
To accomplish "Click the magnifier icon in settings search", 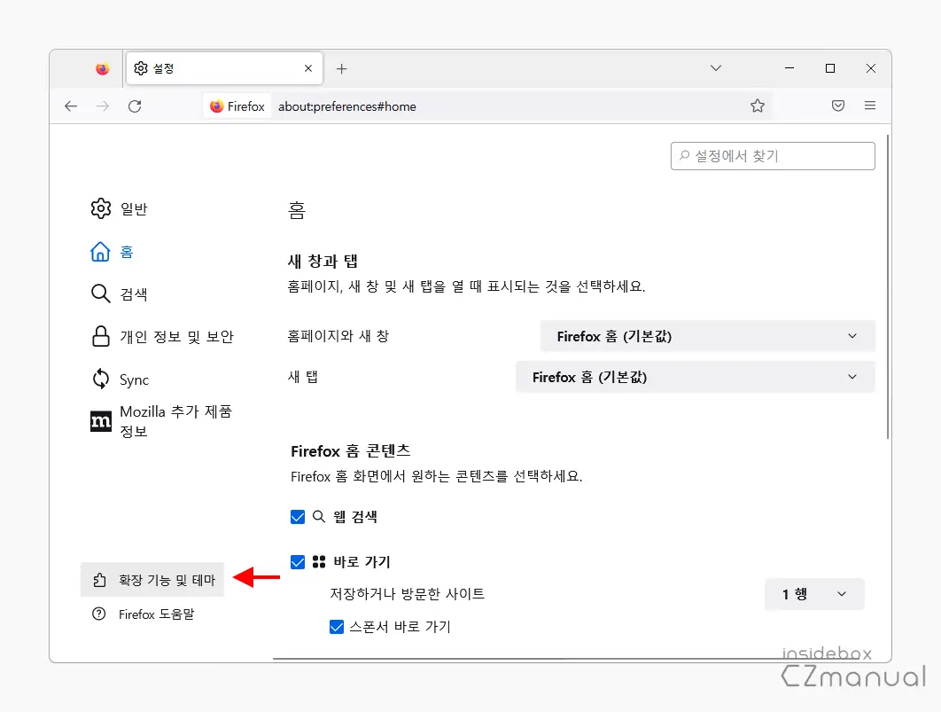I will [684, 155].
